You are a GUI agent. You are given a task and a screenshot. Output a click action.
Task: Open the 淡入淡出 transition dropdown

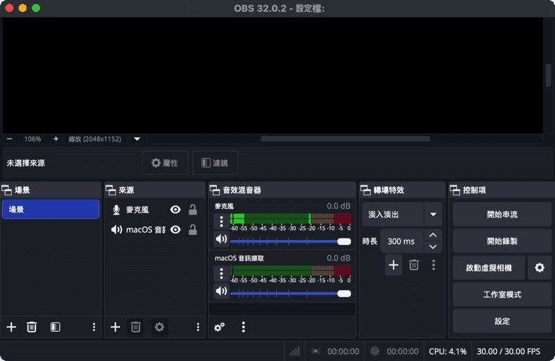(x=402, y=215)
